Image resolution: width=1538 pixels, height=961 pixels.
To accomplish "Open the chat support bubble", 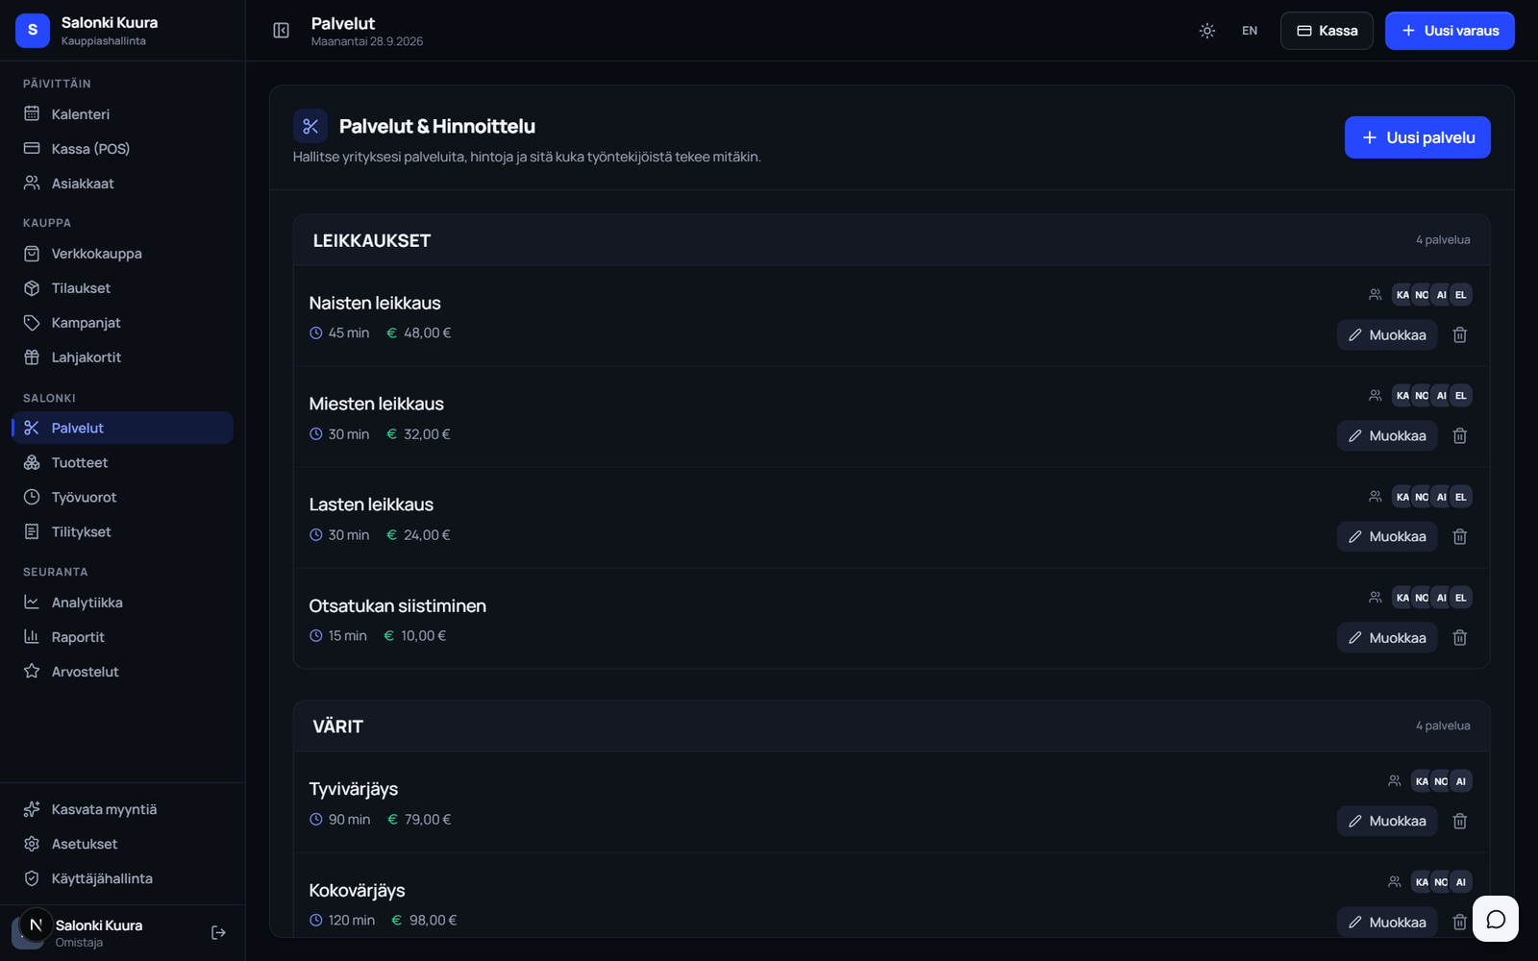I will click(x=1496, y=919).
